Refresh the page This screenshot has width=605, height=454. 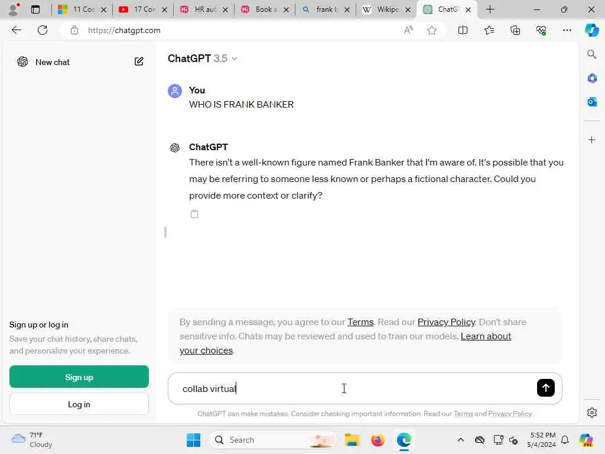pyautogui.click(x=43, y=30)
